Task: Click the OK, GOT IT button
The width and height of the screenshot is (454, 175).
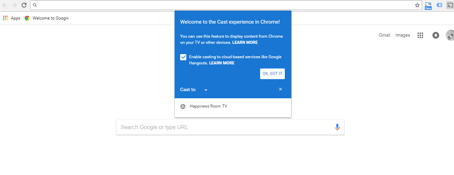Action: tap(272, 74)
